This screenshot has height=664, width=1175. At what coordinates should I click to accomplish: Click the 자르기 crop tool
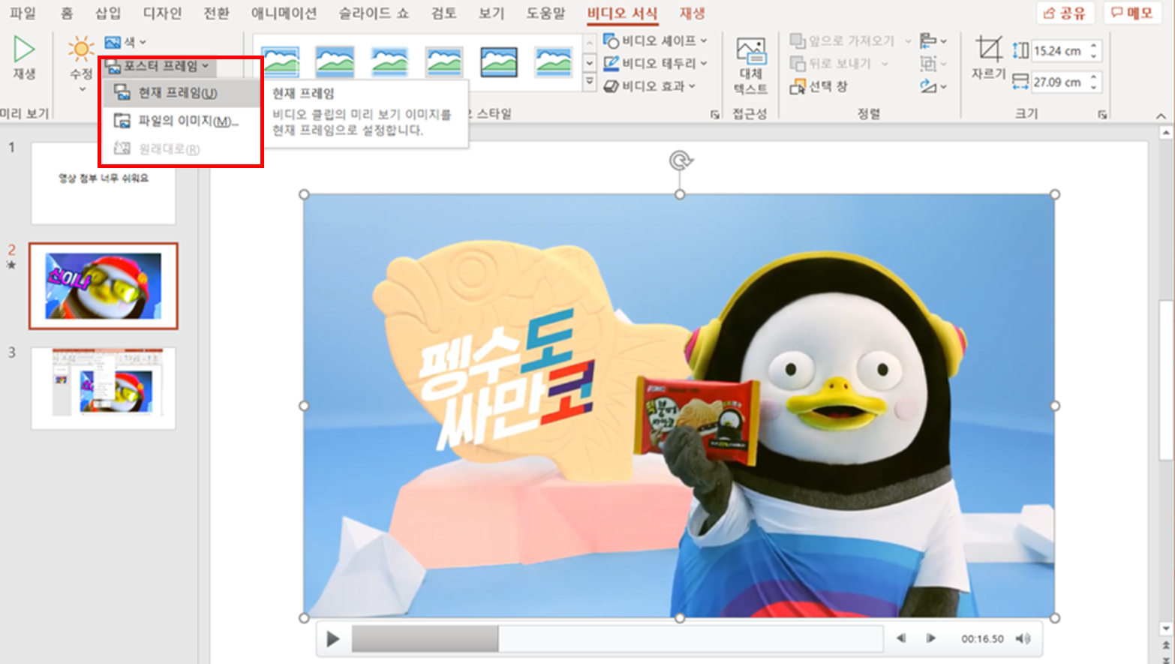(988, 58)
